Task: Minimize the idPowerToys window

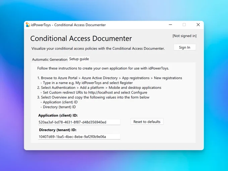Action: click(x=170, y=25)
